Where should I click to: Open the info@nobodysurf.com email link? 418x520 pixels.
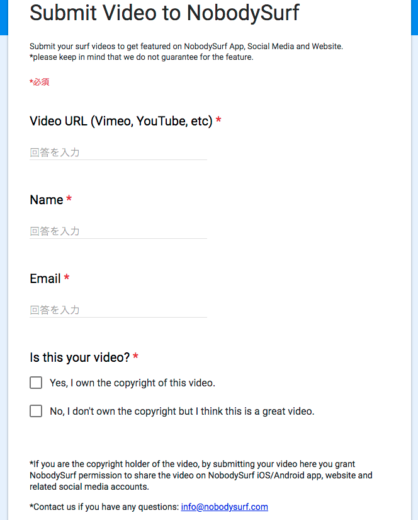click(224, 507)
